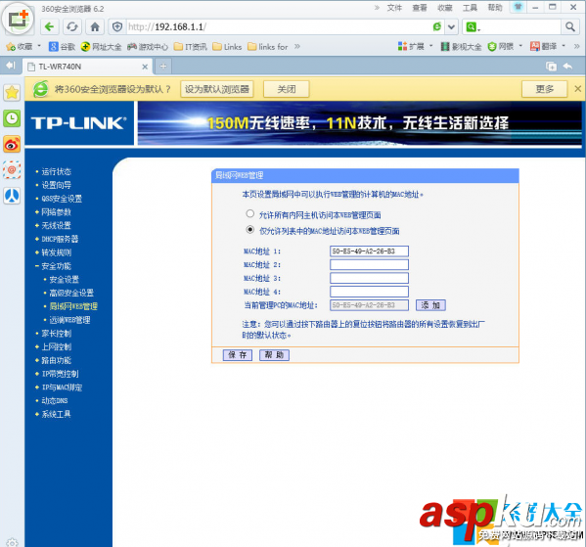Screen dimensions: 586x547
Task: Expand hidden toolbar extensions chevron
Action: click(576, 46)
